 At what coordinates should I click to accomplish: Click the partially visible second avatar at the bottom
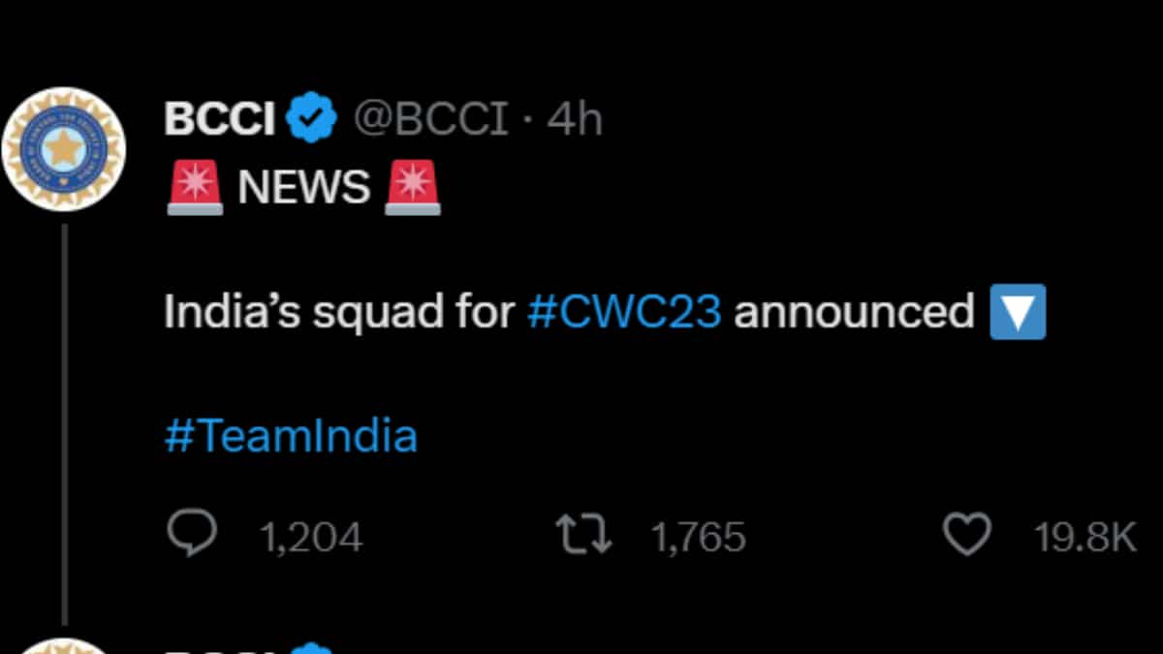coord(64,645)
